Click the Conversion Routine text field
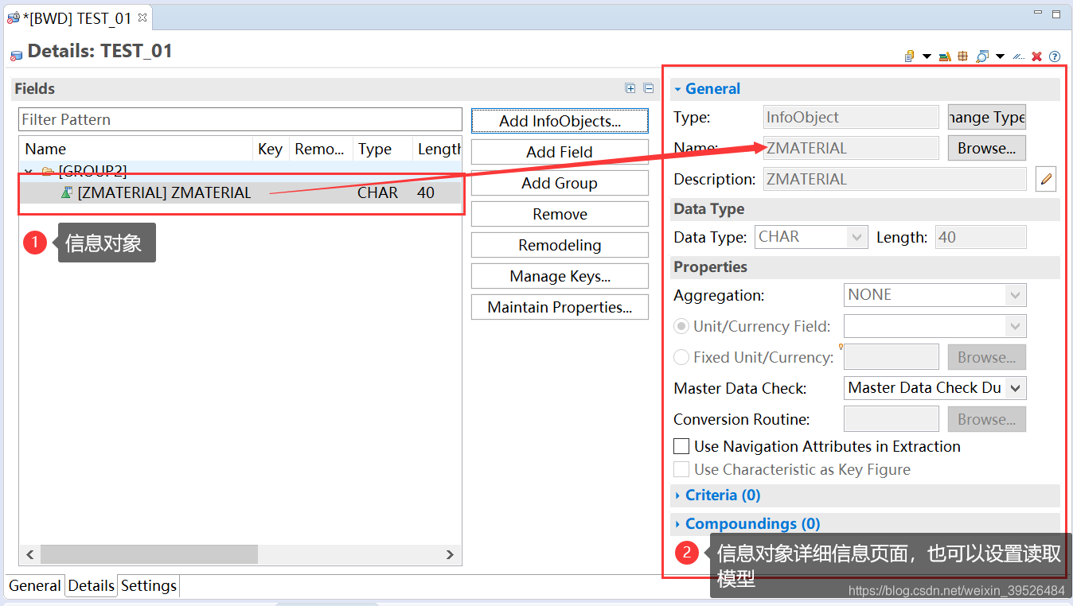Screen dimensions: 1073x606 [891, 419]
